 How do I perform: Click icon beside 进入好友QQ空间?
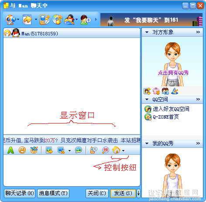click(x=148, y=109)
